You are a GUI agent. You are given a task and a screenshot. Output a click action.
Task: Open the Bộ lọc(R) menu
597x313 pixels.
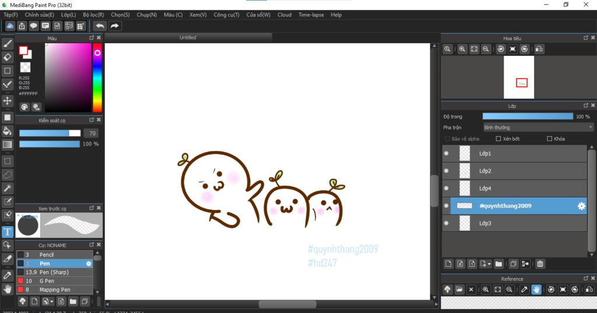click(x=93, y=15)
